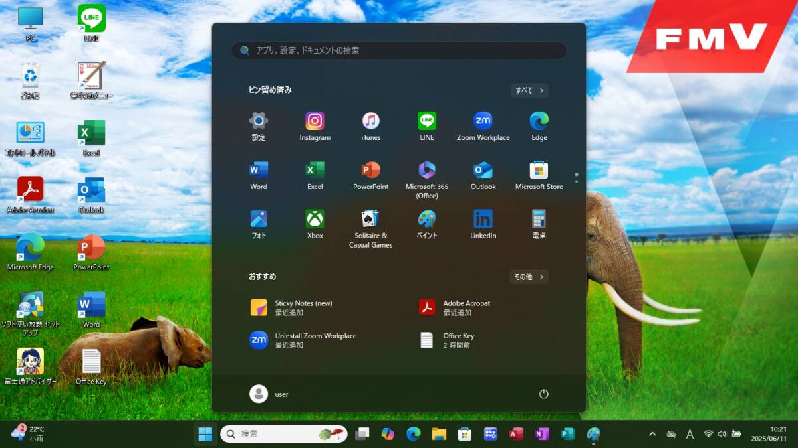Select the Excel desktop shortcut
This screenshot has height=448, width=798.
(x=91, y=138)
